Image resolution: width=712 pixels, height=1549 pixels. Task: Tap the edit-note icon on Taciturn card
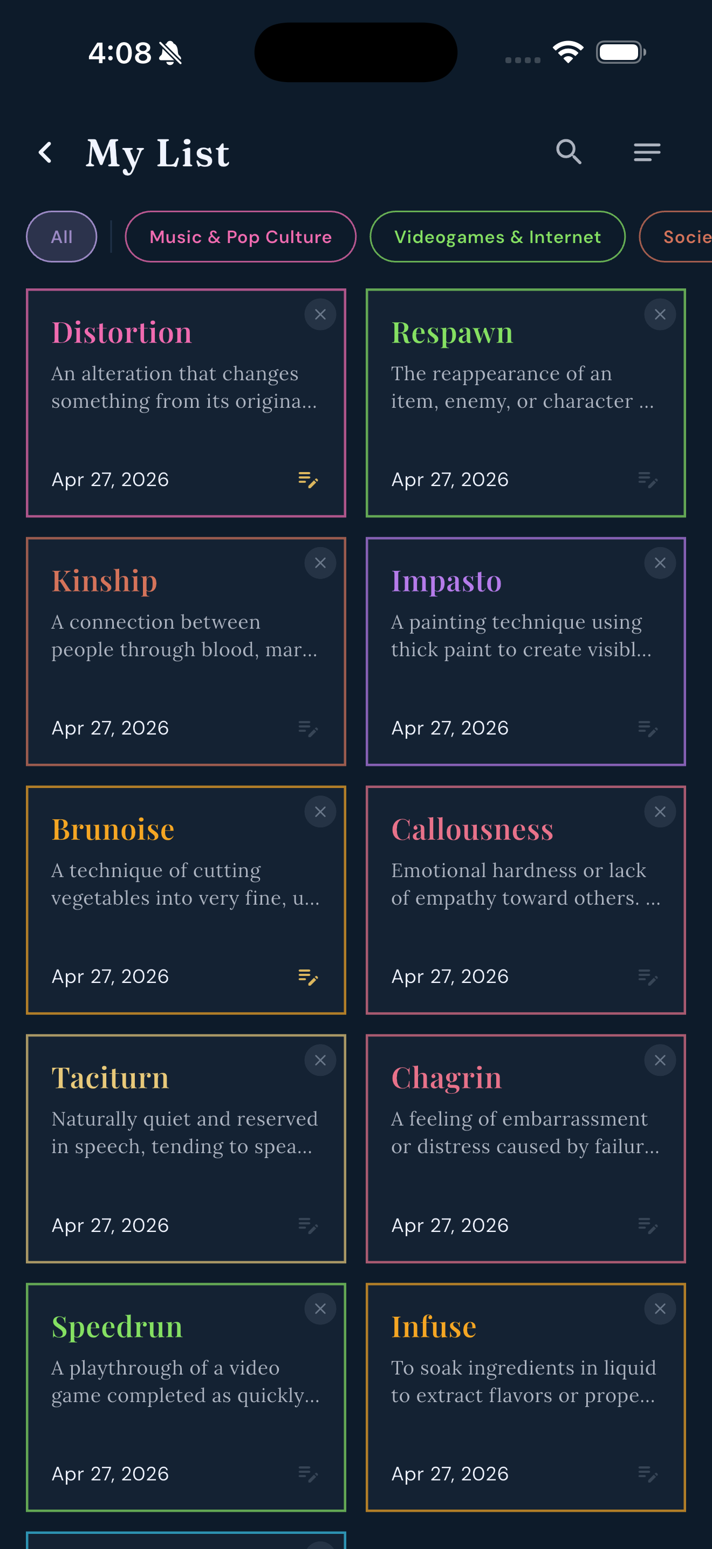click(x=308, y=1226)
